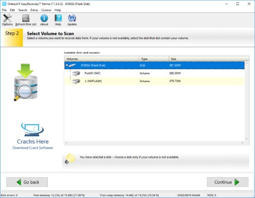255x198 pixels.
Task: Click the horizontal scrollbar left arrow
Action: pyautogui.click(x=66, y=143)
